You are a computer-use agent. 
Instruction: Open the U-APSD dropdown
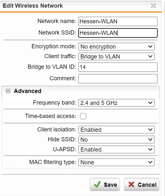tap(116, 150)
